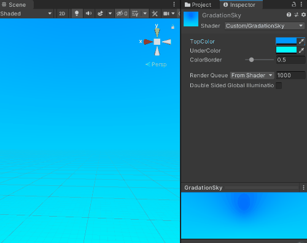307x243 pixels.
Task: Open material help reference icon
Action: pos(289,15)
